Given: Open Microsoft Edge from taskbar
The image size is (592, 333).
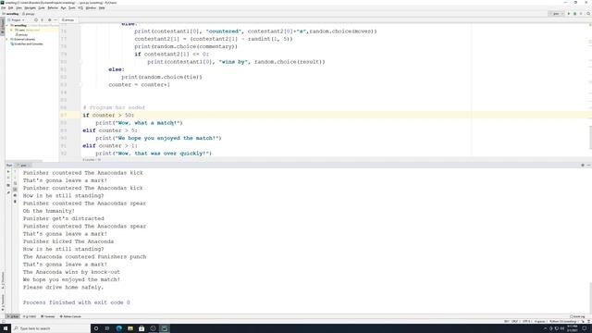Looking at the screenshot, I should (119, 328).
